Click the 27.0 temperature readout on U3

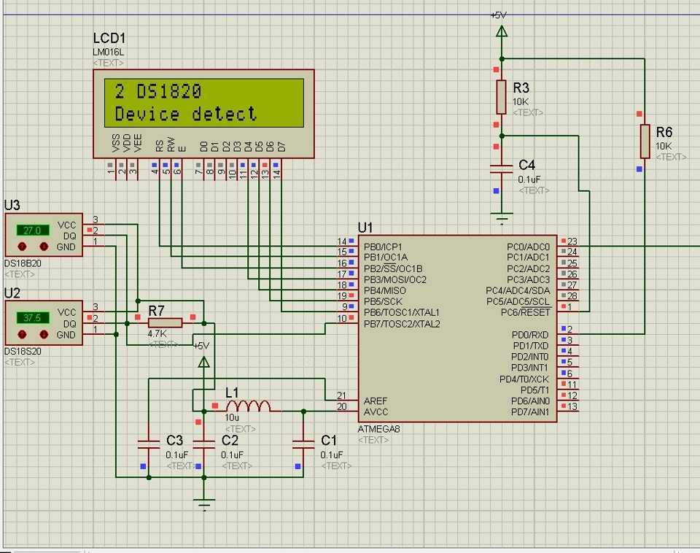click(33, 230)
